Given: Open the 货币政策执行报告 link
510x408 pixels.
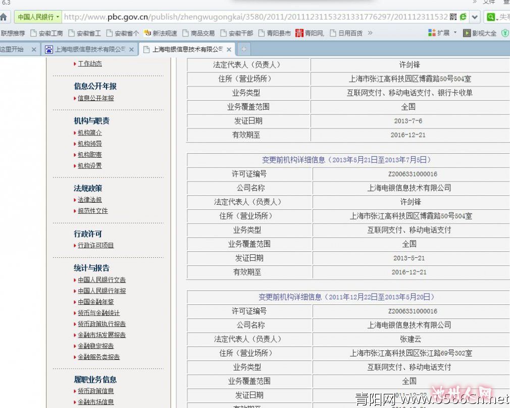Looking at the screenshot, I should pos(102,324).
